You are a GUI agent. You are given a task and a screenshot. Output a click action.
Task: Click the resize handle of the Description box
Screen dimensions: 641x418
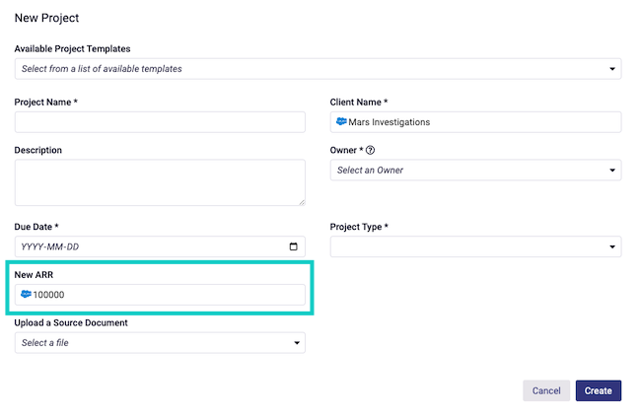[302, 202]
